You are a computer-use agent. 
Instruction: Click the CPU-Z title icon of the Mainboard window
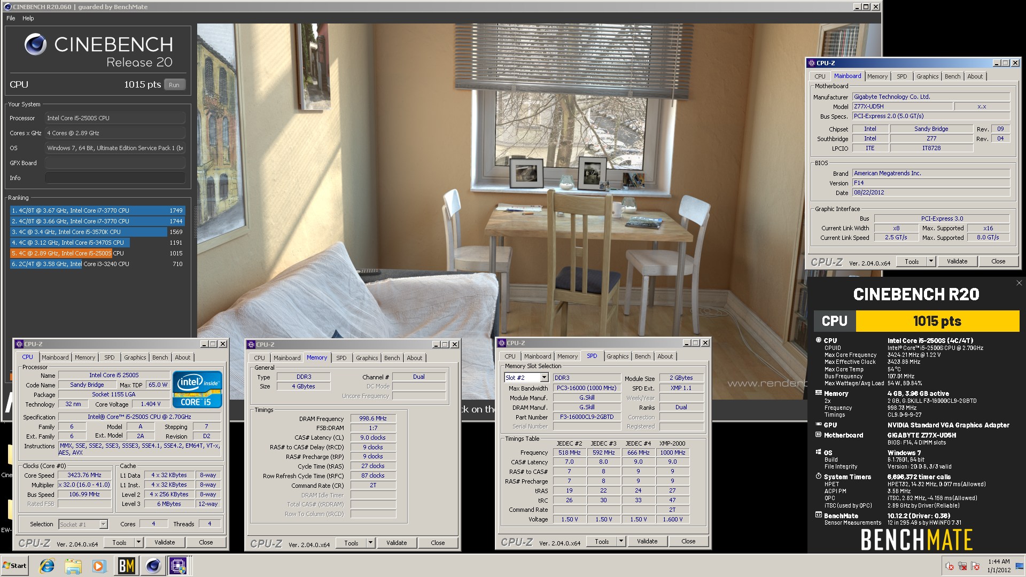(812, 63)
